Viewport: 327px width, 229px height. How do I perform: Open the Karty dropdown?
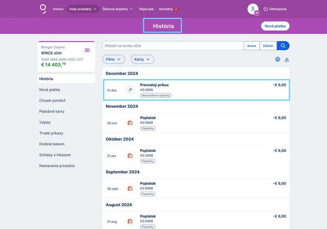click(142, 59)
